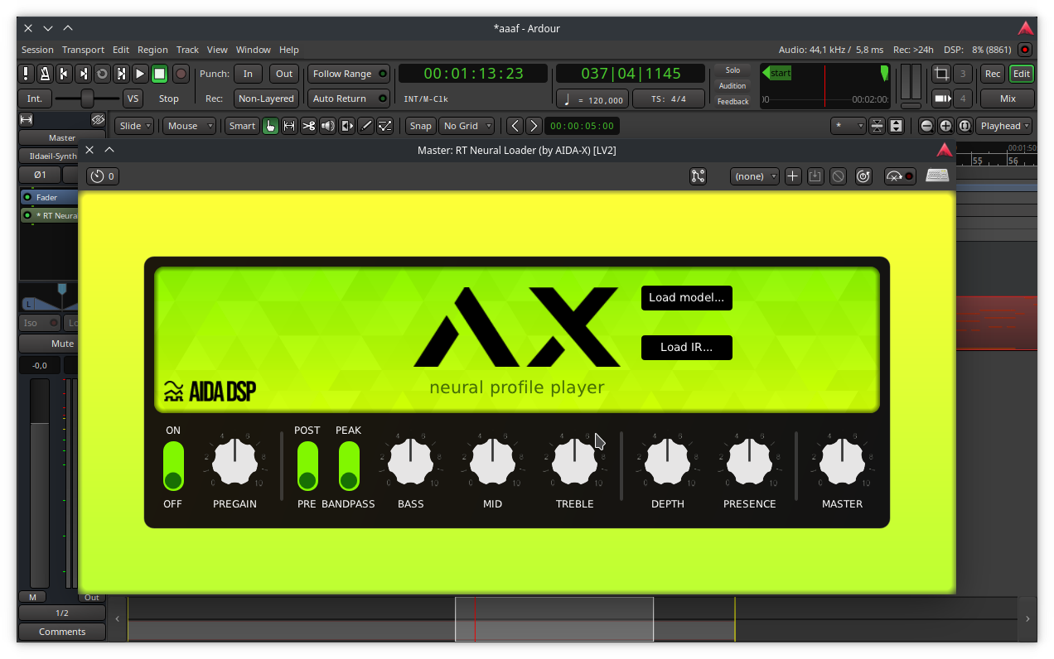Open the No Grid dropdown
This screenshot has height=659, width=1054.
click(x=467, y=126)
